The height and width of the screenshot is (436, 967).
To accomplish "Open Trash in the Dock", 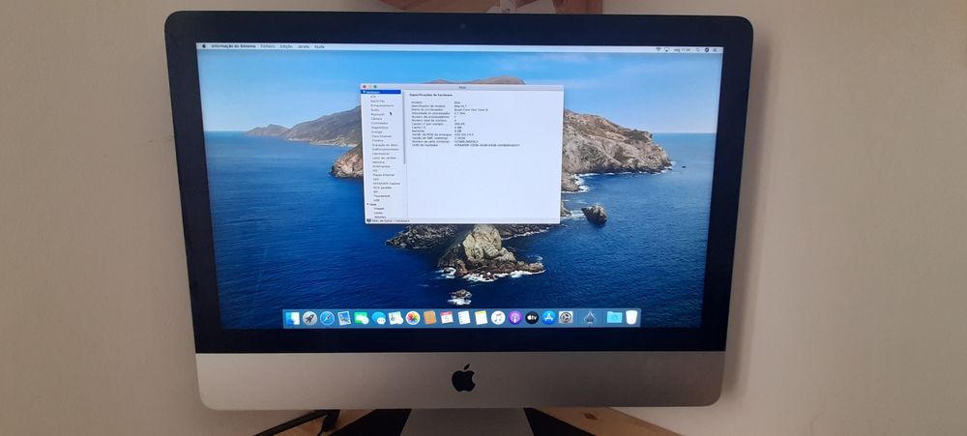I will 631,317.
